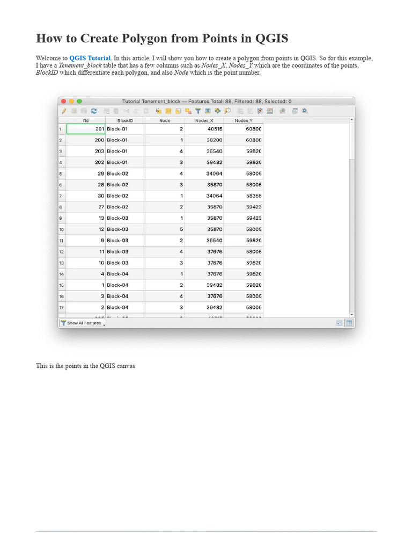Select row number 1 header

62,129
